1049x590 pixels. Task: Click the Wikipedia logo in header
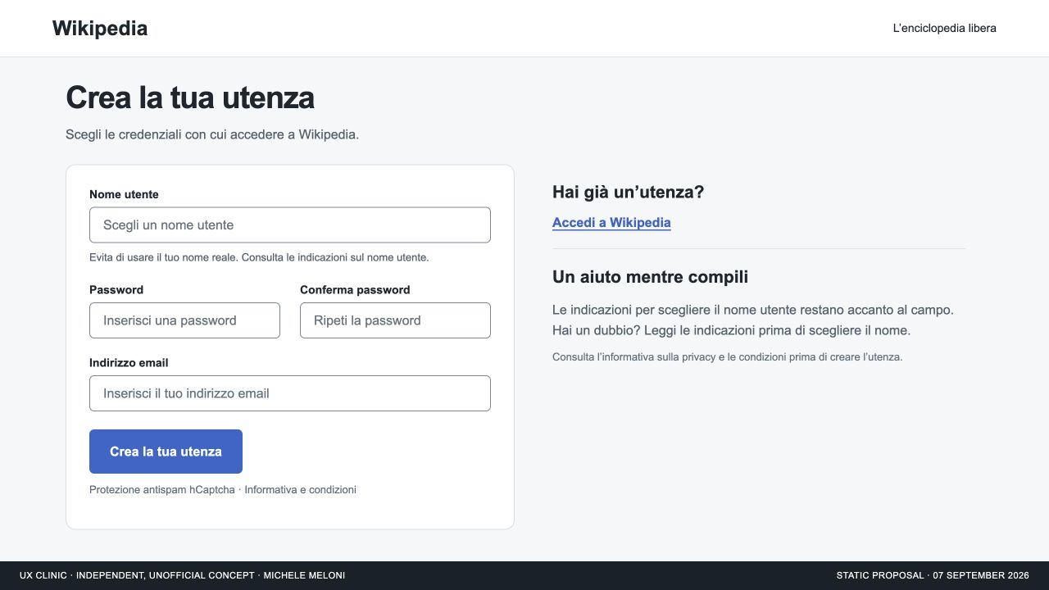(x=100, y=29)
